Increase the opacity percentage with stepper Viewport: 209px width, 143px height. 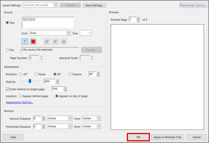tap(58, 80)
